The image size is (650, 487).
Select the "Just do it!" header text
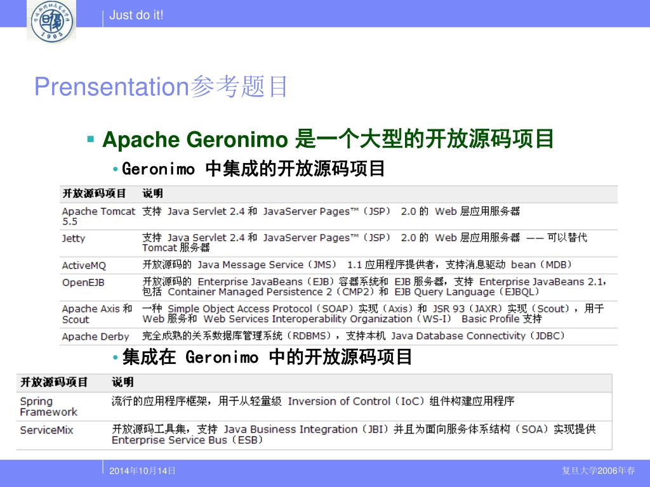[136, 15]
